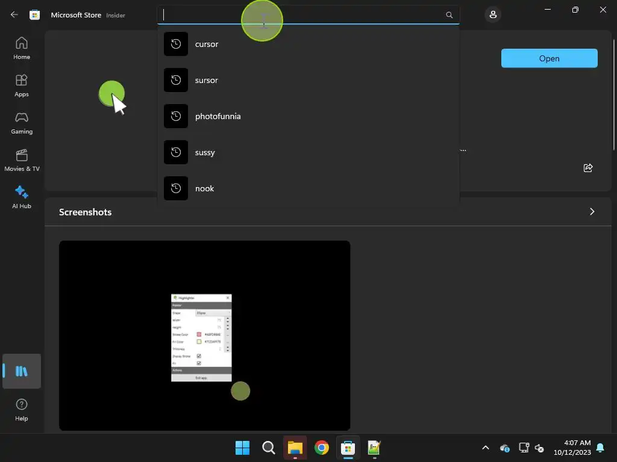Click history icon beside 'photofunnia'
The image size is (617, 462).
176,116
